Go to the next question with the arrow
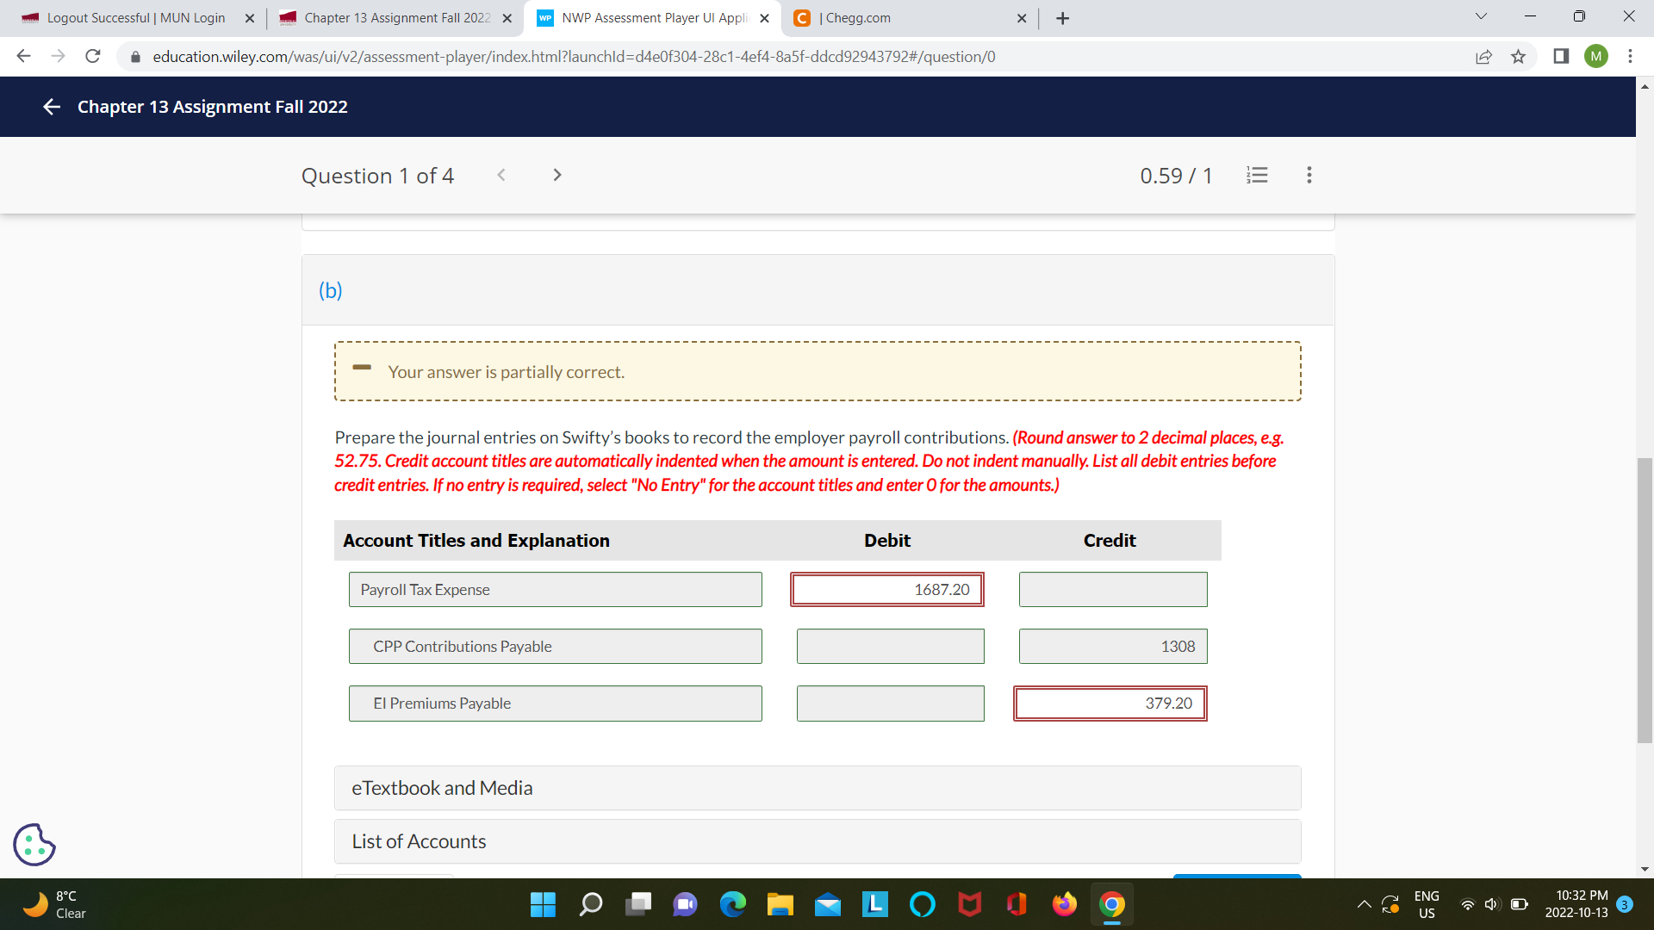 [557, 175]
